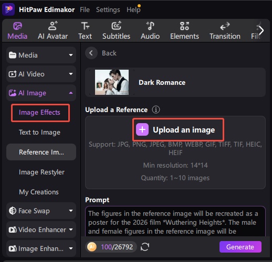Select Image Restyler in the sidebar
The height and width of the screenshot is (262, 272).
(41, 172)
